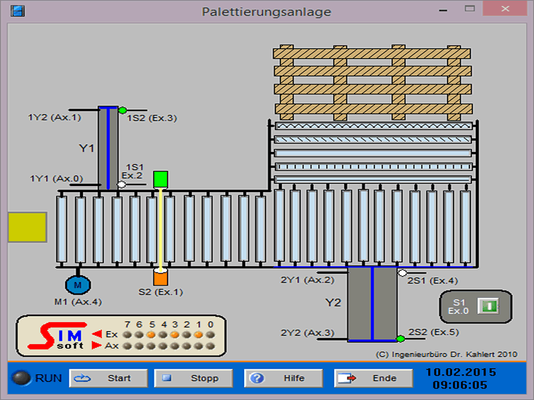Click the 2S2 green limit switch indicator
This screenshot has height=400, width=534.
pyautogui.click(x=400, y=339)
